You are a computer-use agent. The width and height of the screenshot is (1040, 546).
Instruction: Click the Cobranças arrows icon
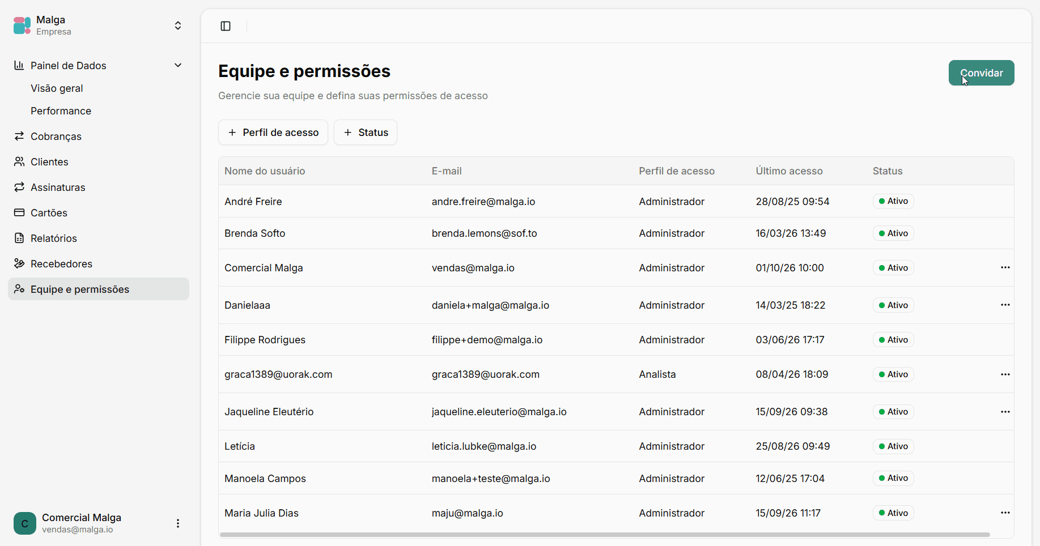[19, 136]
